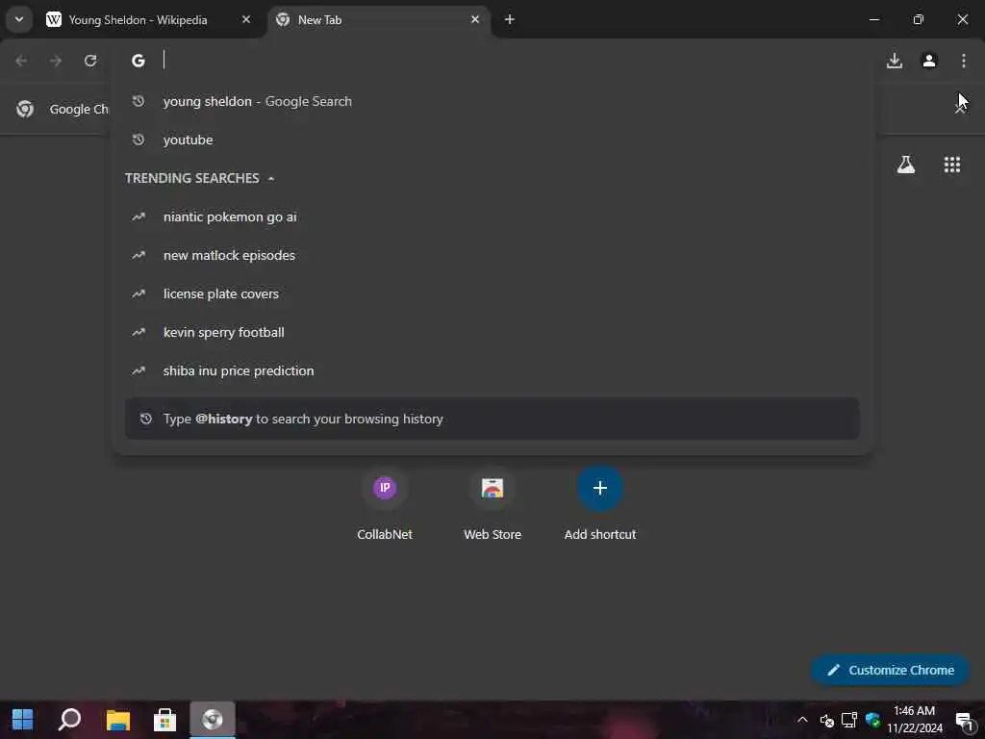Reload the page

pos(90,61)
